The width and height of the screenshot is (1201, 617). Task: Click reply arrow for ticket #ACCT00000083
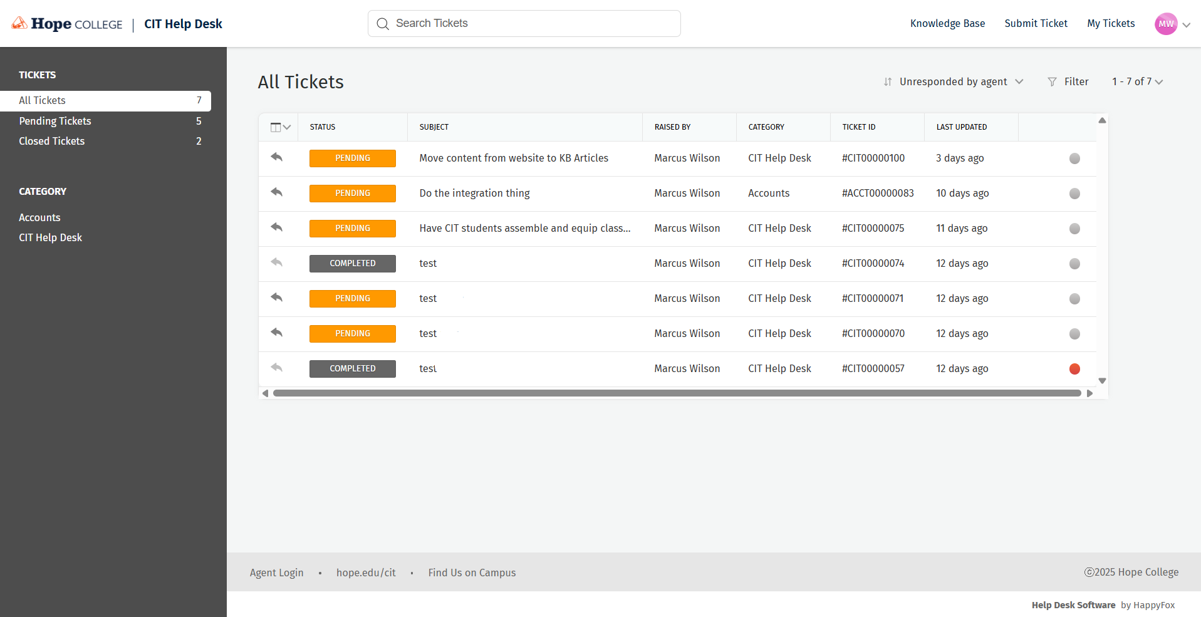[x=277, y=192]
